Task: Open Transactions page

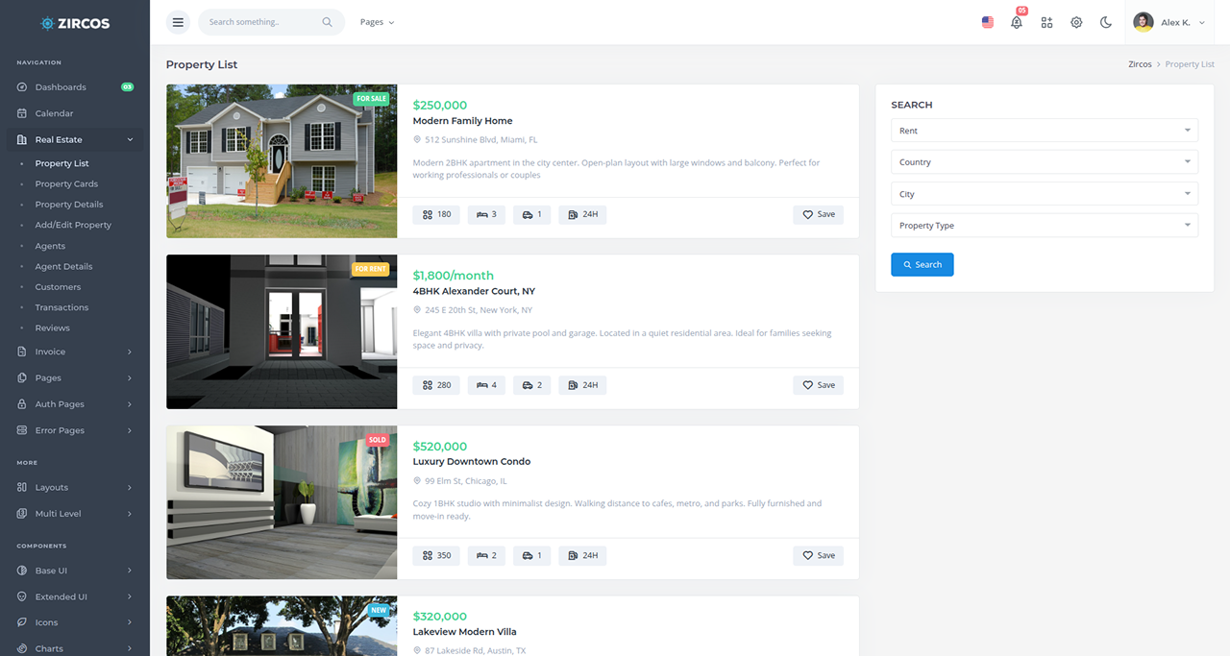Action: [61, 307]
